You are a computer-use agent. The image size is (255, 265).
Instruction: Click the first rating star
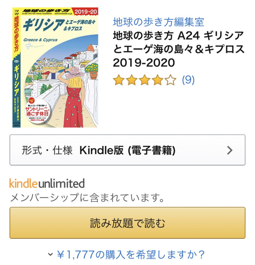tap(119, 80)
